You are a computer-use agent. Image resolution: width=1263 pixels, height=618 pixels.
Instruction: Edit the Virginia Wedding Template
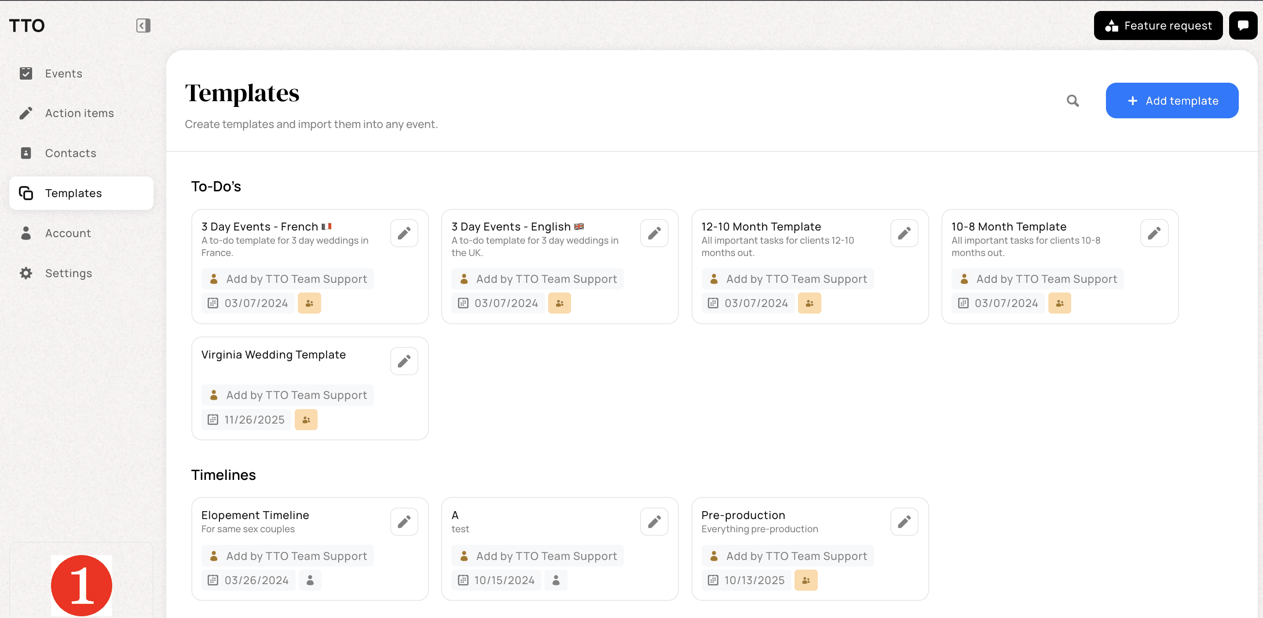[x=404, y=361]
